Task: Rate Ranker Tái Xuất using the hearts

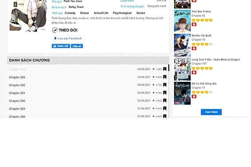Action: pyautogui.click(x=202, y=44)
